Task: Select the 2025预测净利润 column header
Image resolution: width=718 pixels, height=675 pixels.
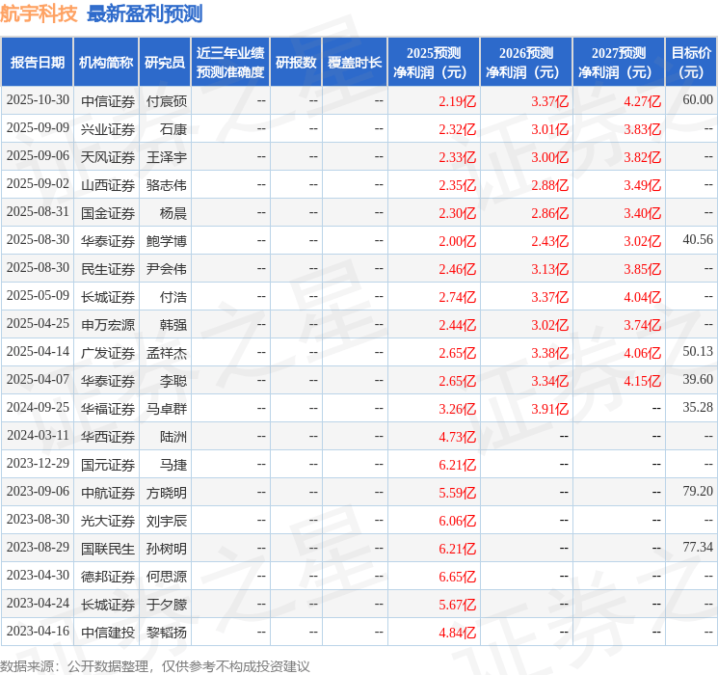Action: pyautogui.click(x=434, y=63)
